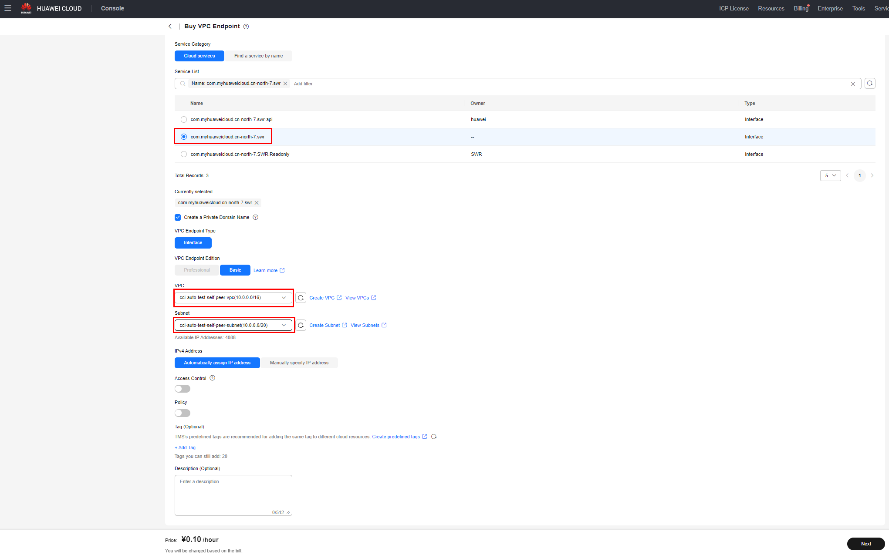The height and width of the screenshot is (555, 889).
Task: Uncheck Create a Private Domain Name
Action: click(178, 217)
